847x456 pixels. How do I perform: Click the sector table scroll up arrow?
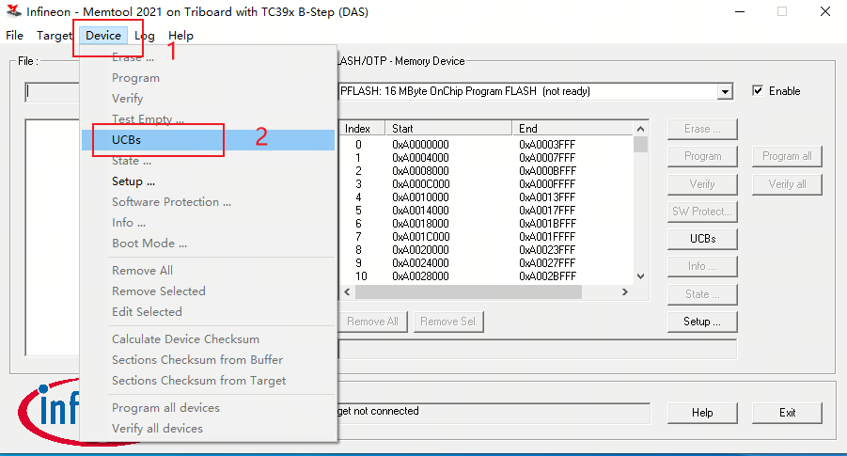tap(640, 129)
